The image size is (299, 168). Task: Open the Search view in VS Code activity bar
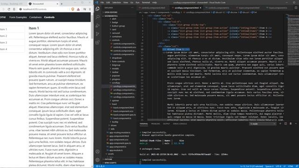[98, 17]
